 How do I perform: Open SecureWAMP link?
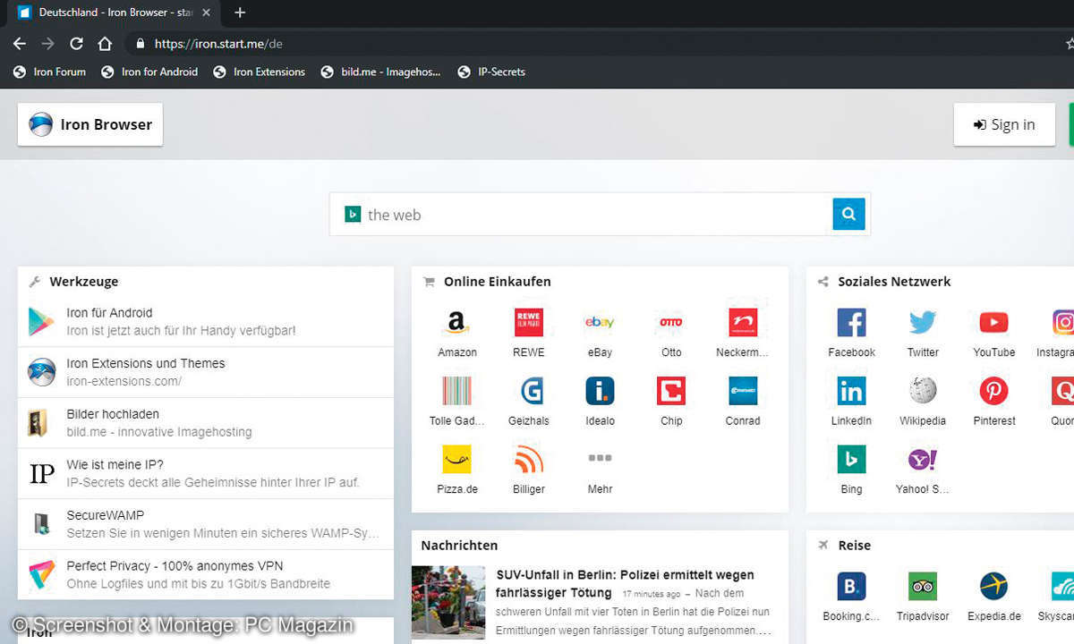click(206, 524)
